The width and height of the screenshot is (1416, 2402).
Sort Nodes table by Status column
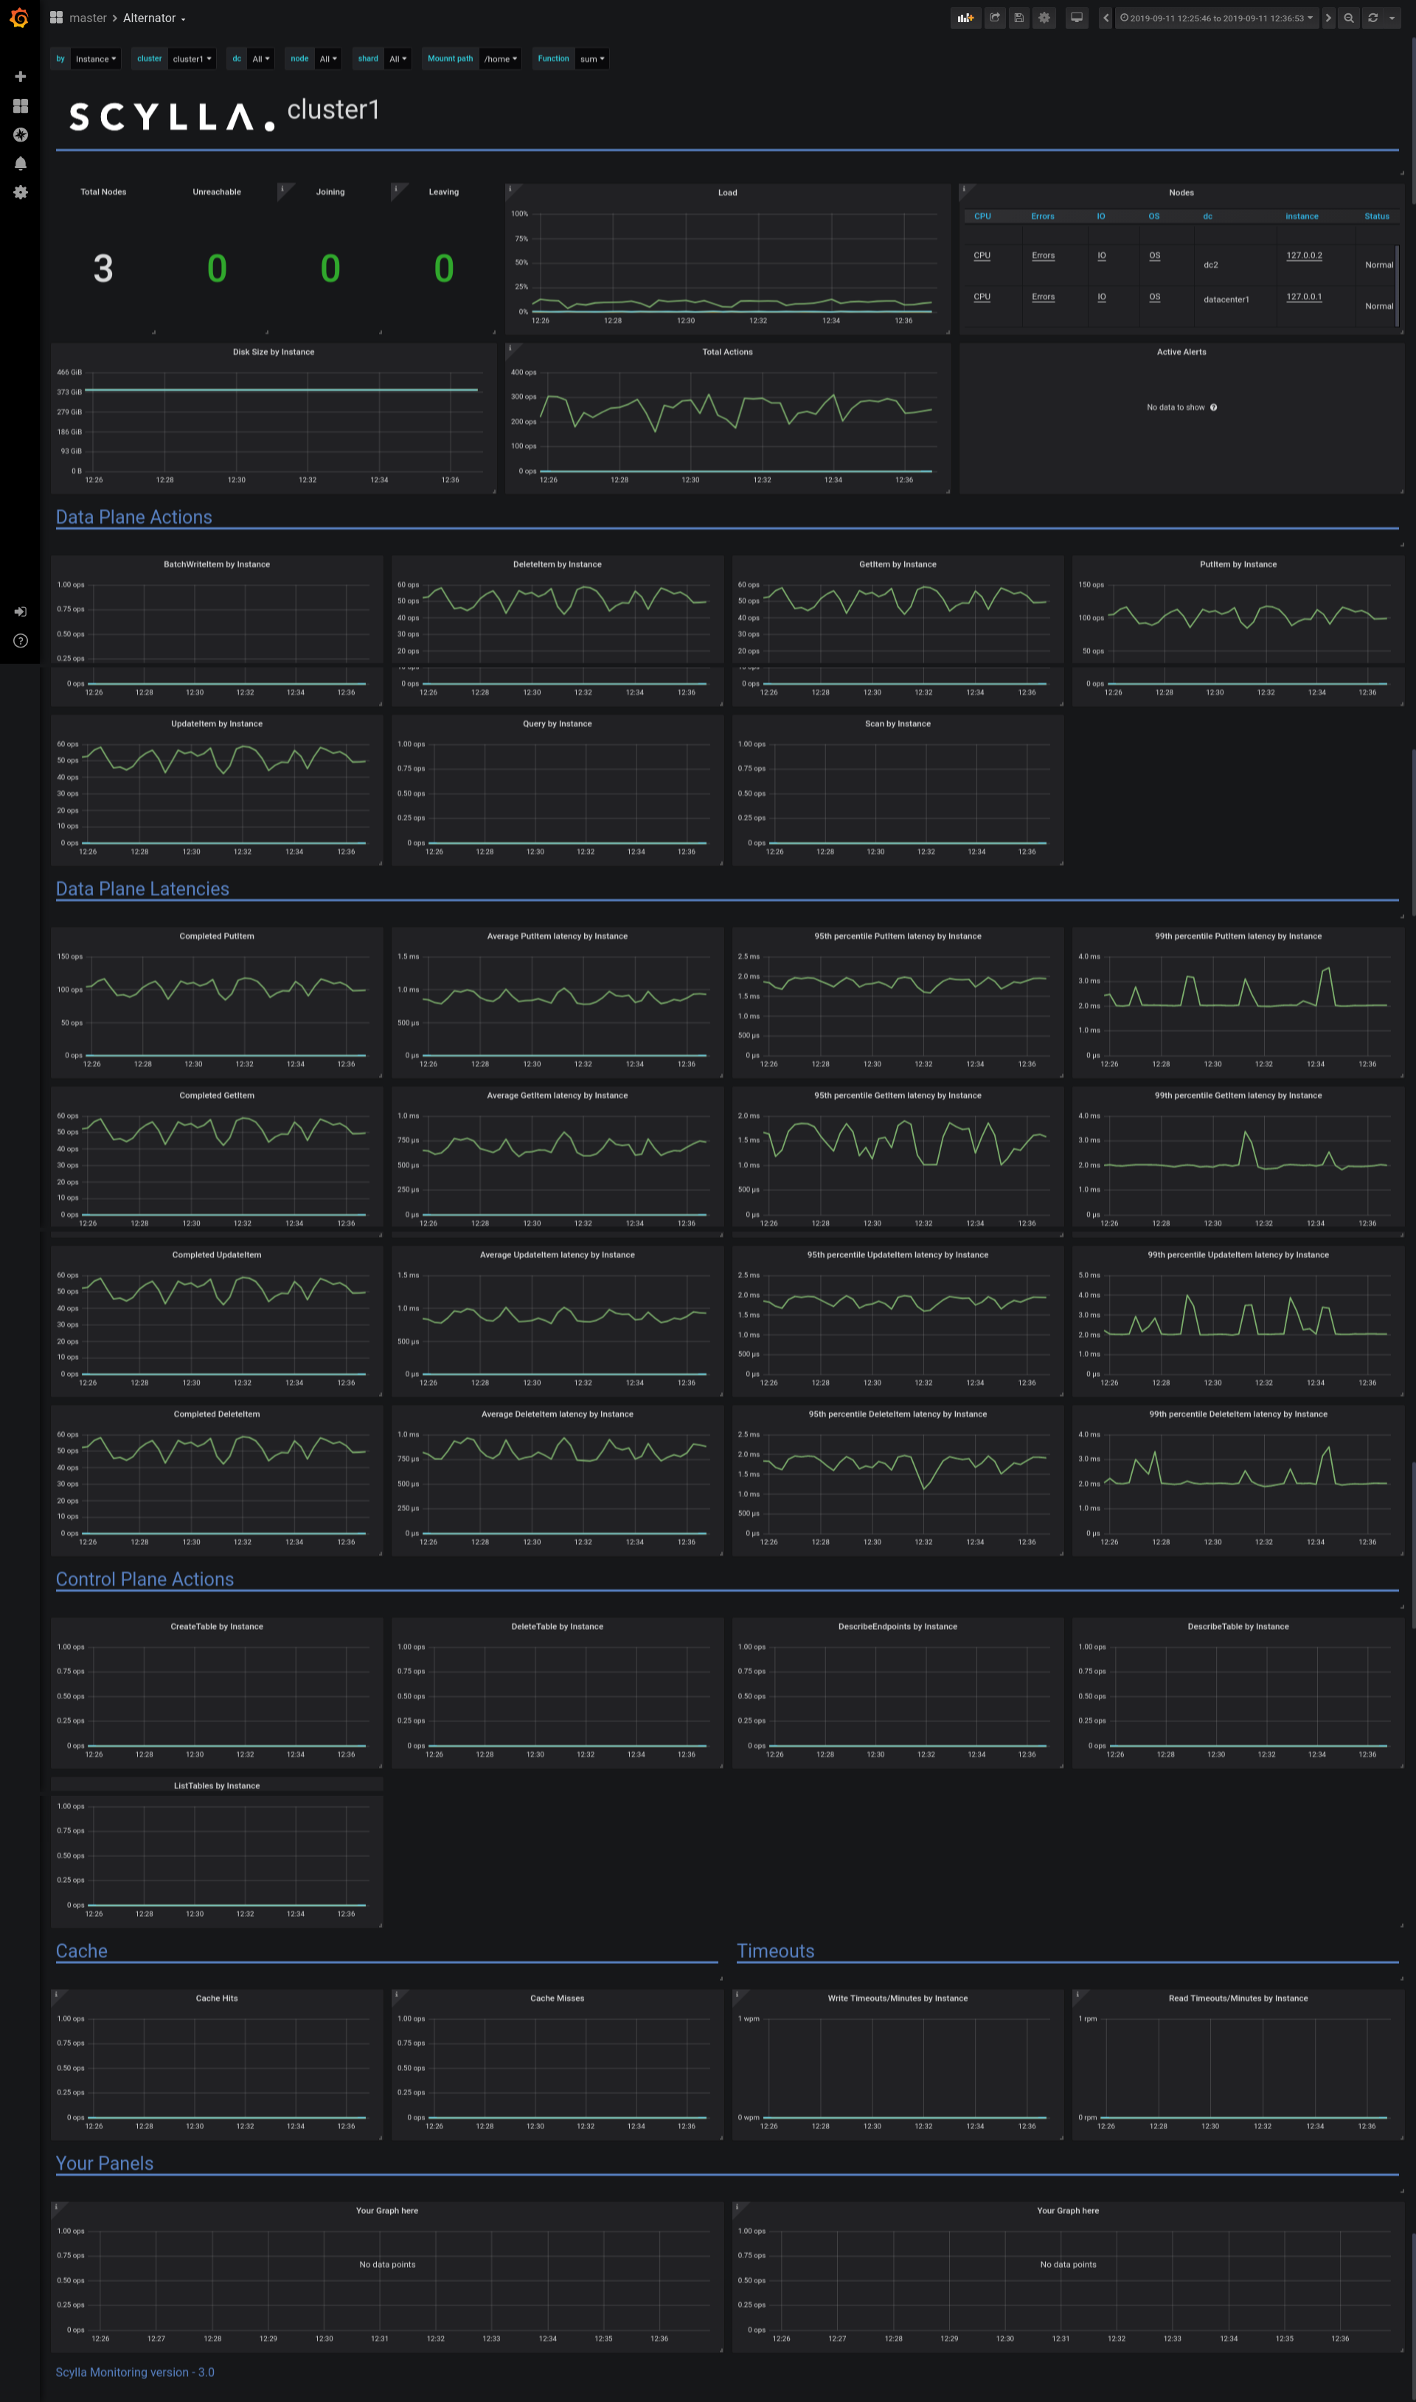point(1376,217)
